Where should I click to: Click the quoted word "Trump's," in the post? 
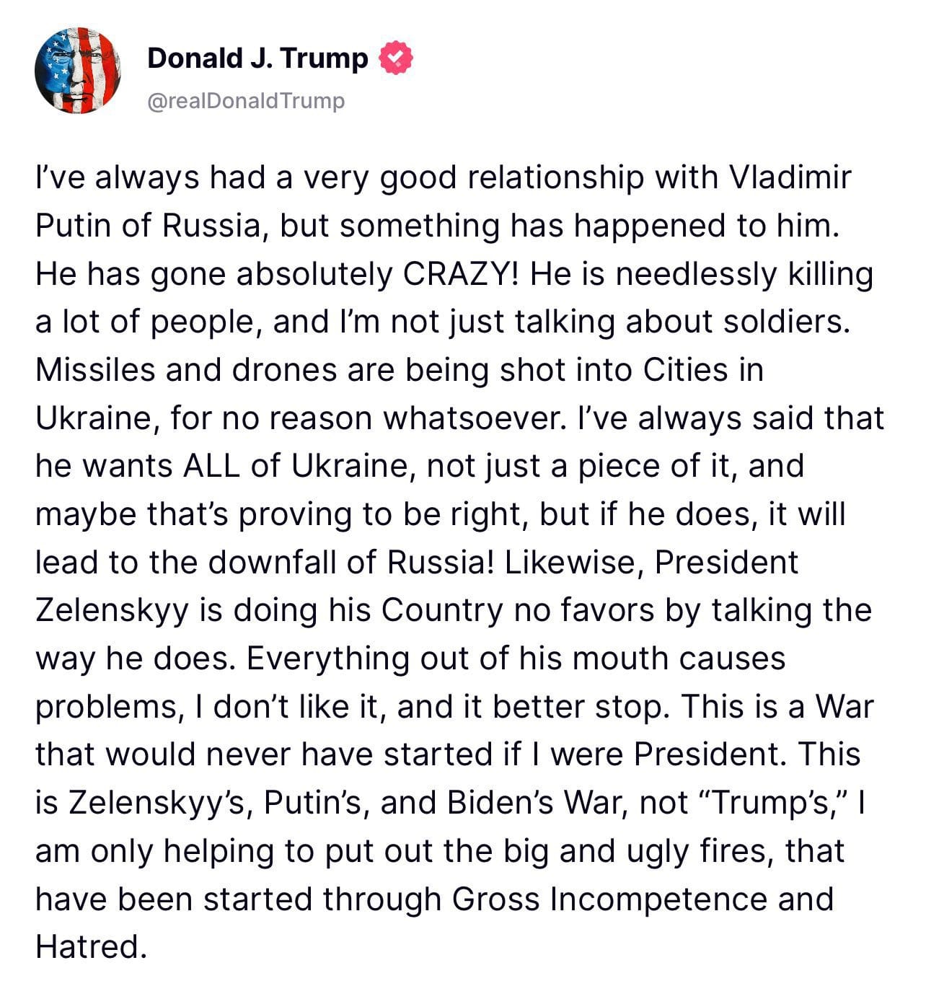tap(775, 803)
